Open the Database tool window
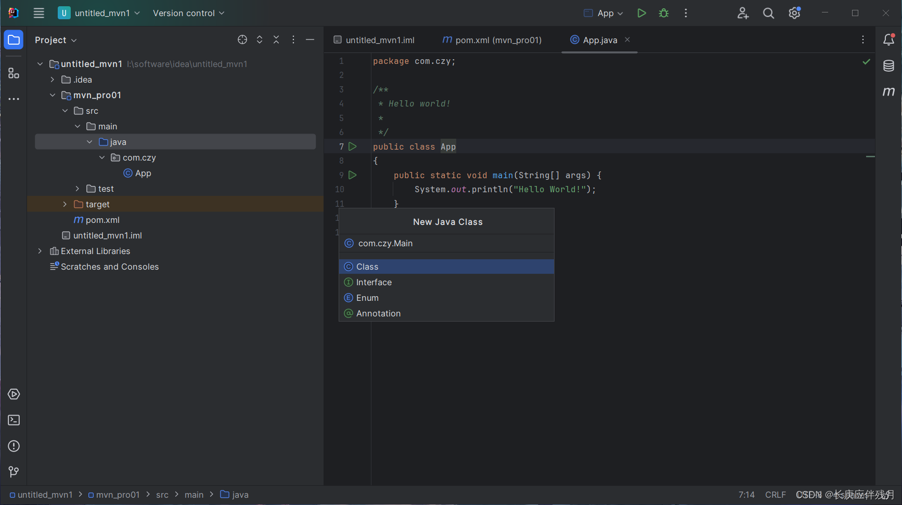Viewport: 902px width, 505px height. point(888,66)
